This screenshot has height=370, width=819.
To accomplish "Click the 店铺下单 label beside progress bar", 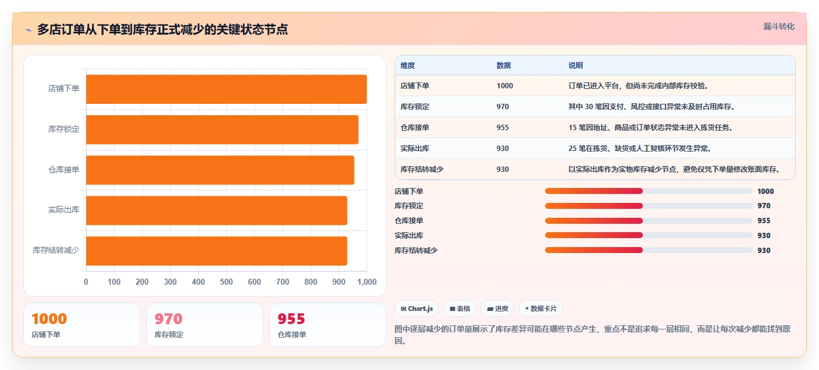I will click(409, 192).
